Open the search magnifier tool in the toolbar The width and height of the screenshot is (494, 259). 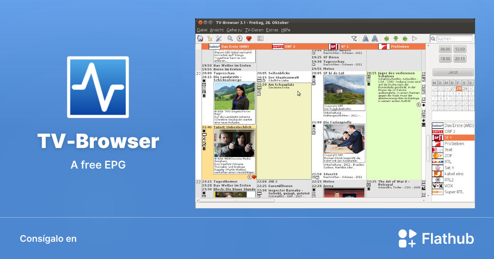tap(230, 38)
